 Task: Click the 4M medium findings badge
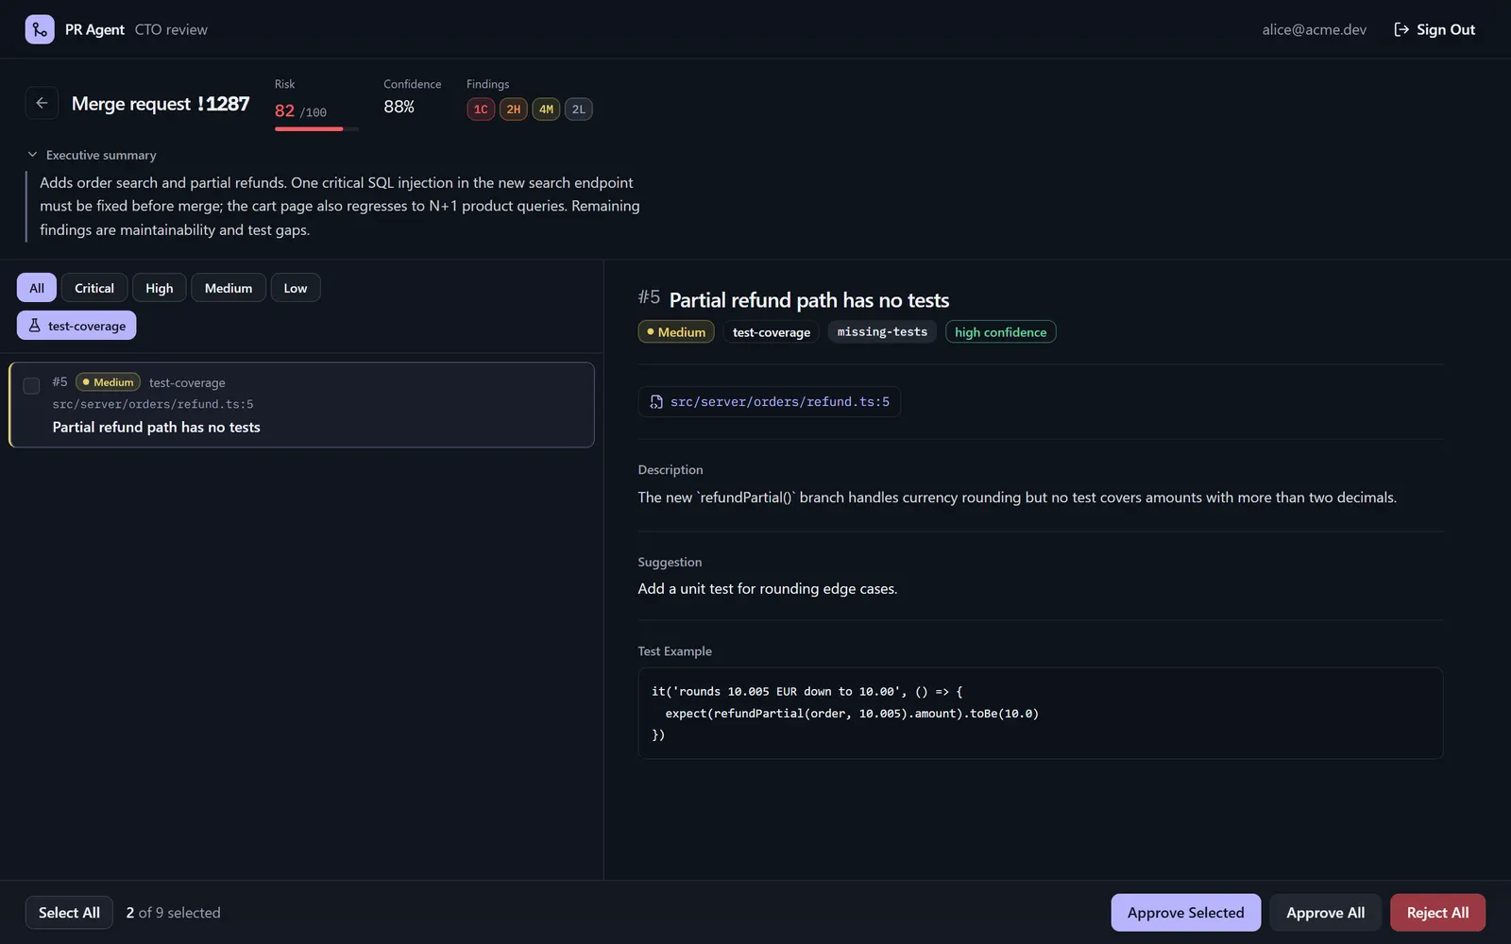click(546, 110)
